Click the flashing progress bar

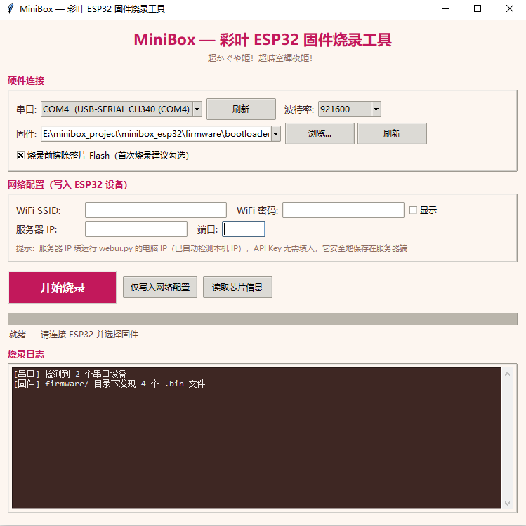tap(263, 319)
